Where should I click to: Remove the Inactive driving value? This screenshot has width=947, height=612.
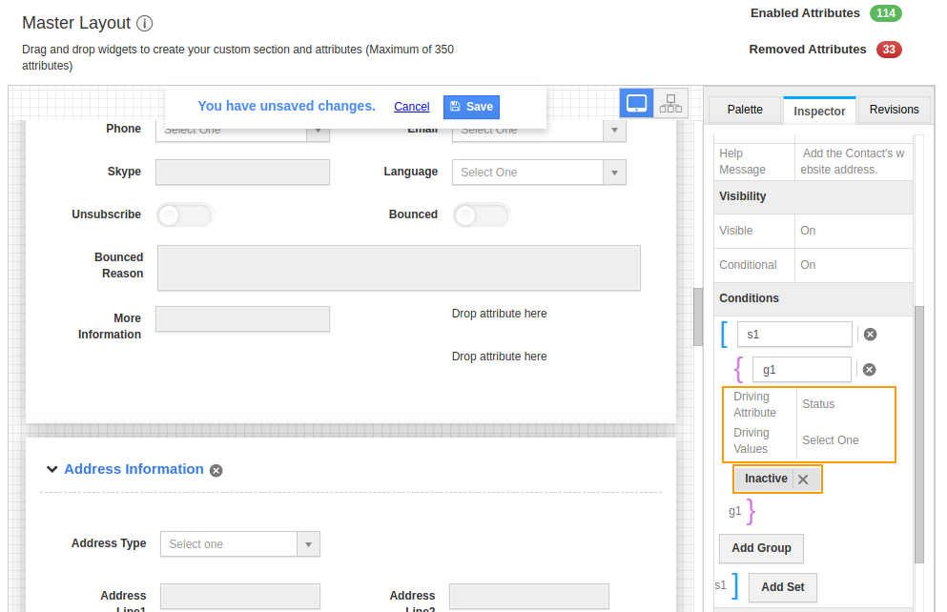(x=803, y=479)
